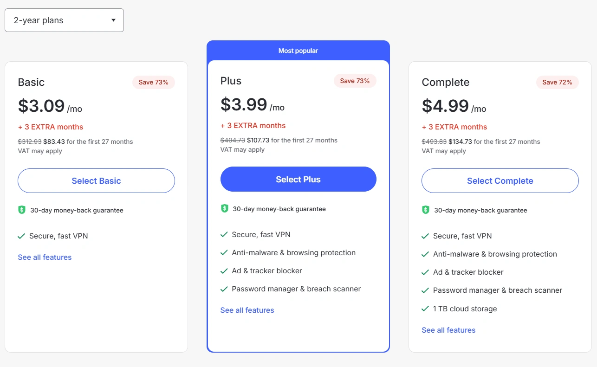Viewport: 597px width, 367px height.
Task: Click the dropdown arrow on the plan selector
Action: point(113,20)
